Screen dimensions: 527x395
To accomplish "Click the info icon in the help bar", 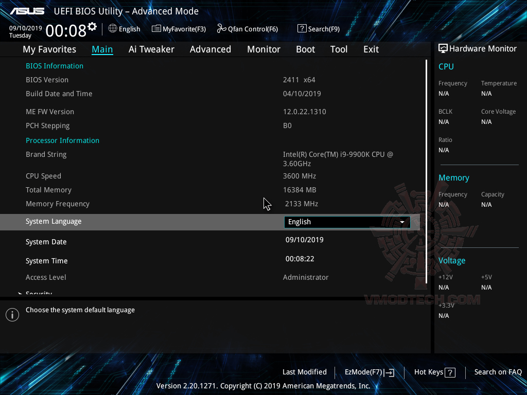I will coord(12,314).
